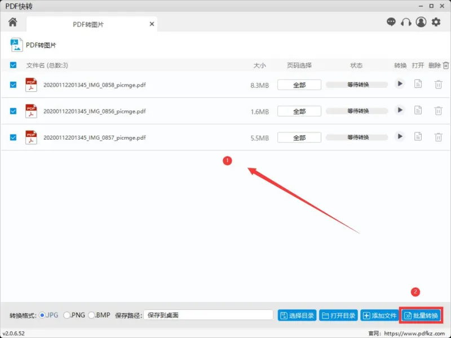The height and width of the screenshot is (338, 451).
Task: Open the chat message bubble icon
Action: pyautogui.click(x=391, y=22)
